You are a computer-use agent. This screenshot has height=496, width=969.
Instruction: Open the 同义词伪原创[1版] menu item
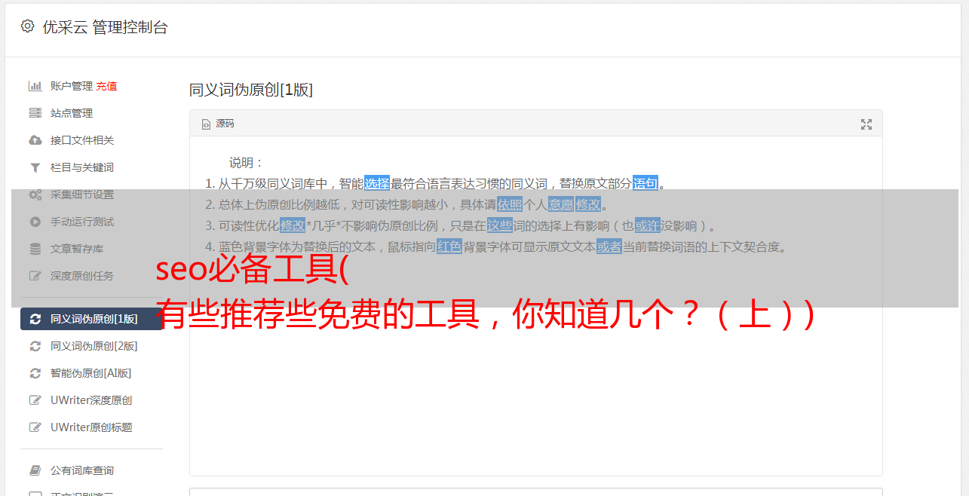(91, 319)
